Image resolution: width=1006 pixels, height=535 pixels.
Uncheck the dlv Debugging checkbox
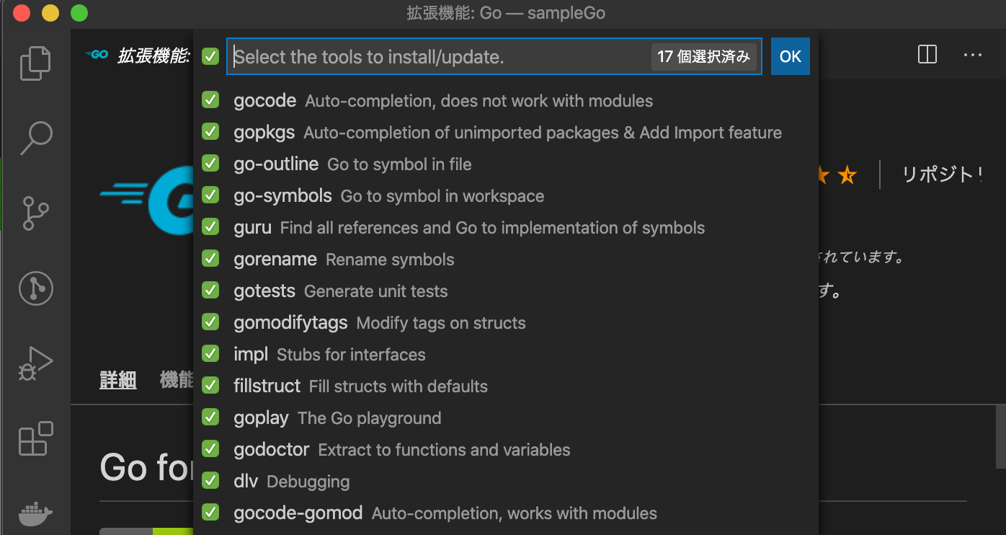pos(210,481)
